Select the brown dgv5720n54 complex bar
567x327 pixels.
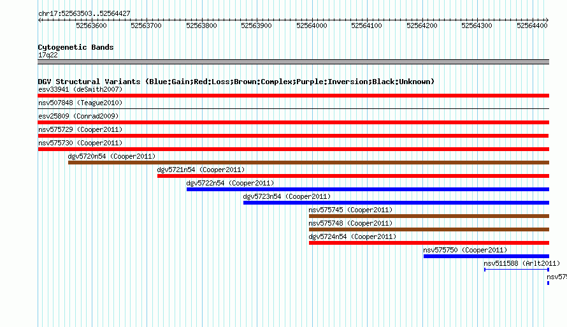(308, 163)
